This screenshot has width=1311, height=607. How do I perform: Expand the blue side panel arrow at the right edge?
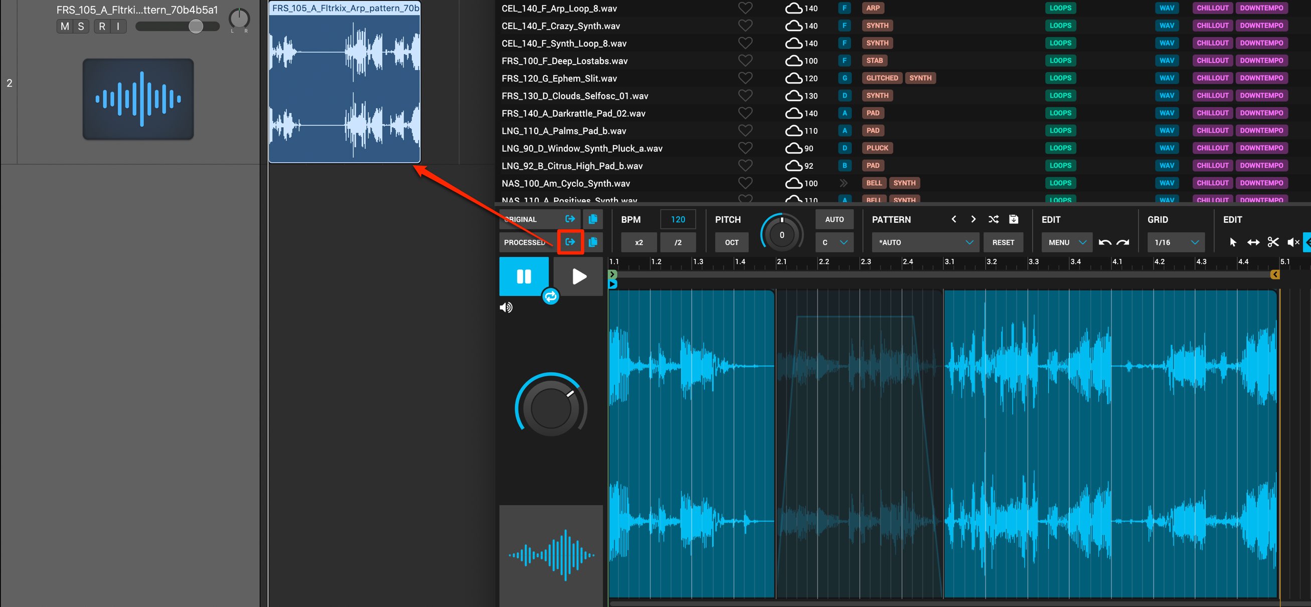click(x=1307, y=242)
